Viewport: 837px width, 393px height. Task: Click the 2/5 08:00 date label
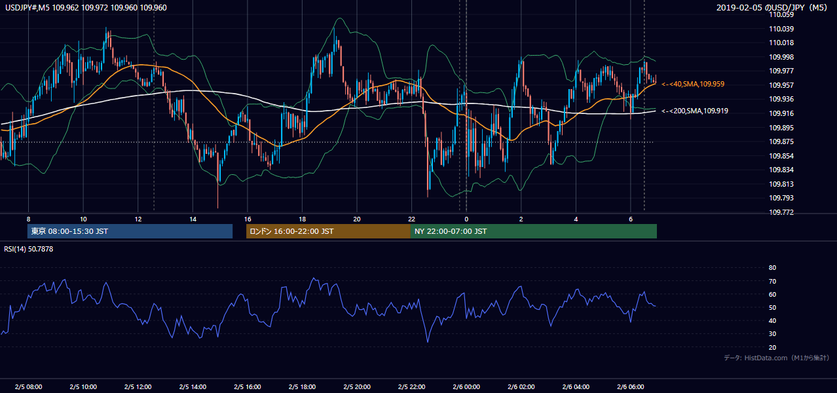pyautogui.click(x=28, y=386)
